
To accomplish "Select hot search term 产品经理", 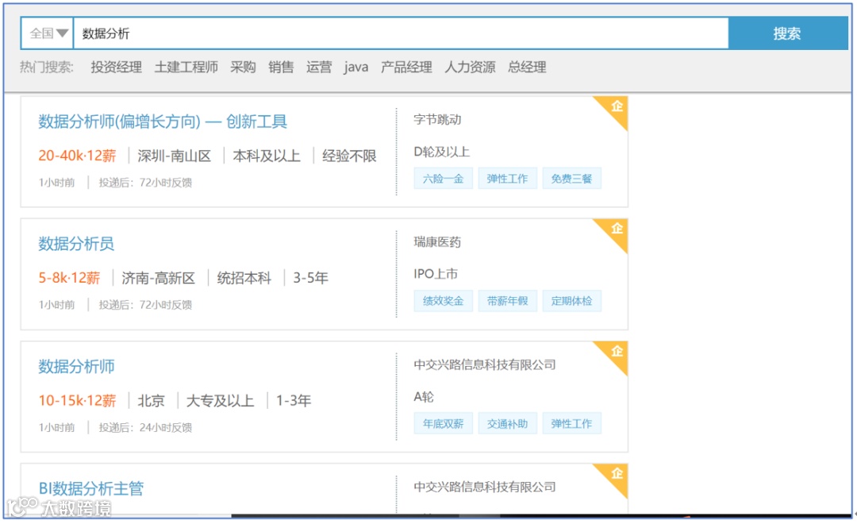I will (x=406, y=67).
